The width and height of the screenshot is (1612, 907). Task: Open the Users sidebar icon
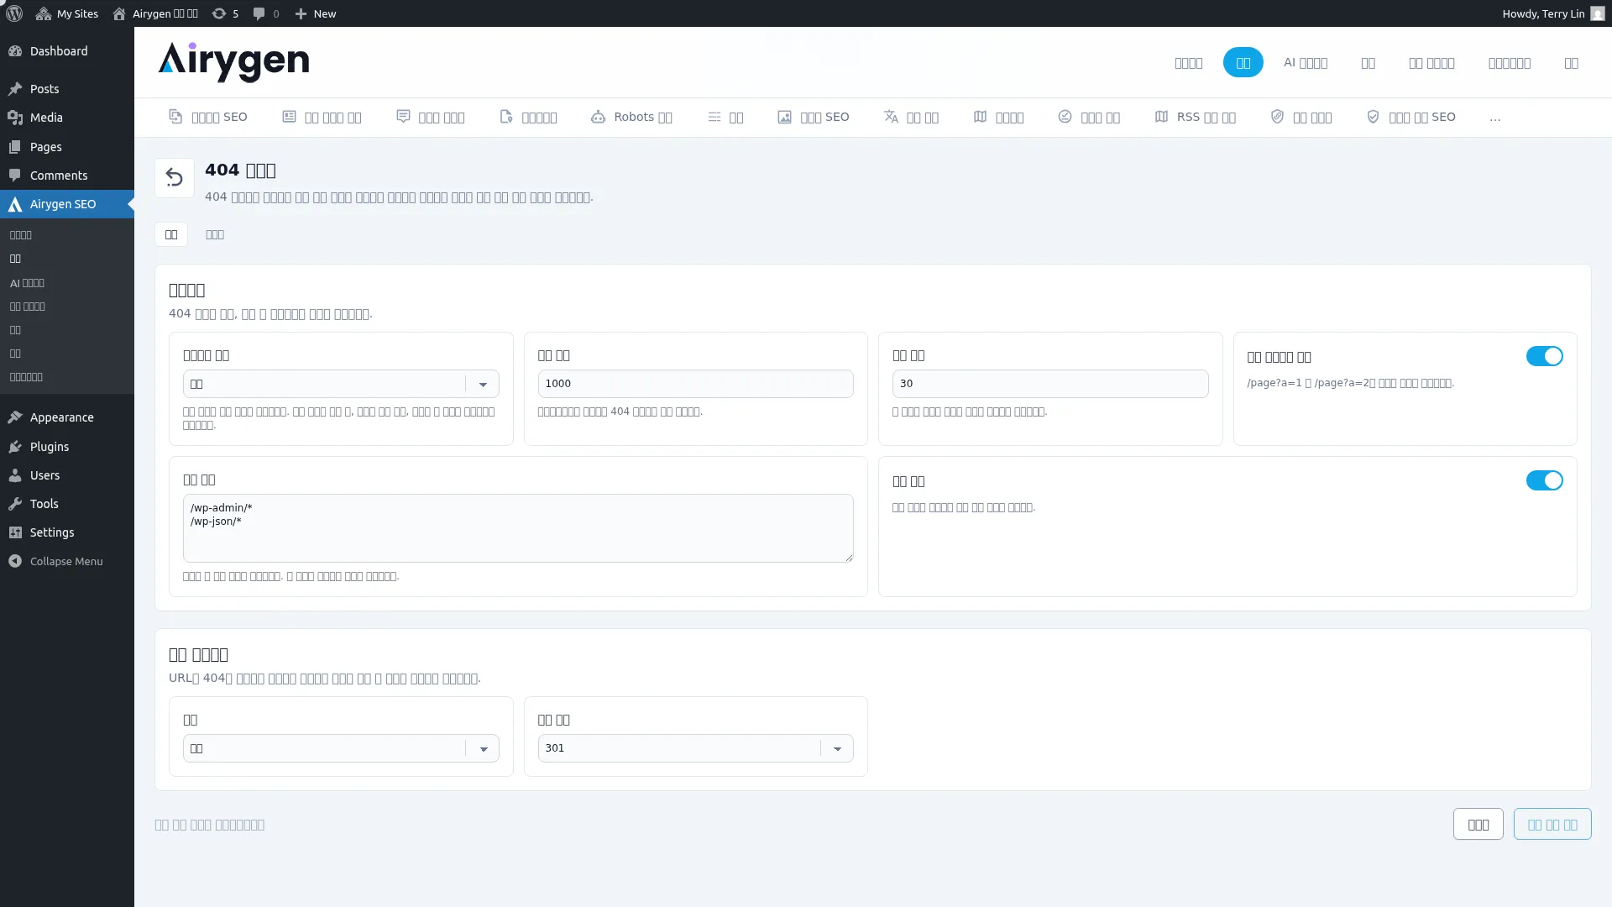tap(15, 475)
